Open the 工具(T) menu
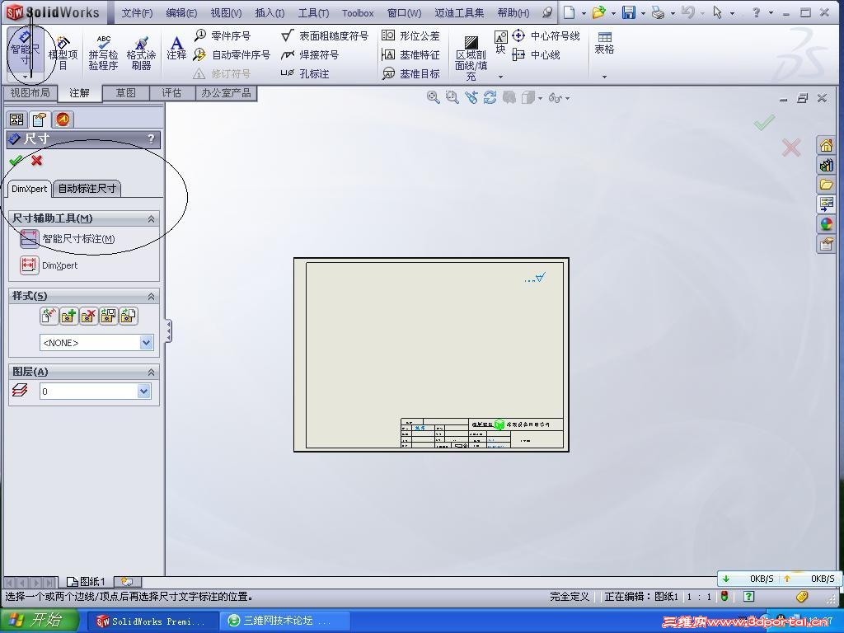This screenshot has width=844, height=633. [x=314, y=12]
